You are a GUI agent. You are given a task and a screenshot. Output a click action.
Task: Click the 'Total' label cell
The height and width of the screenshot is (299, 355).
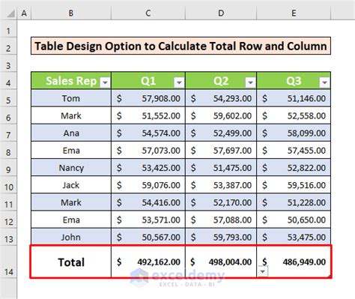[x=71, y=262]
